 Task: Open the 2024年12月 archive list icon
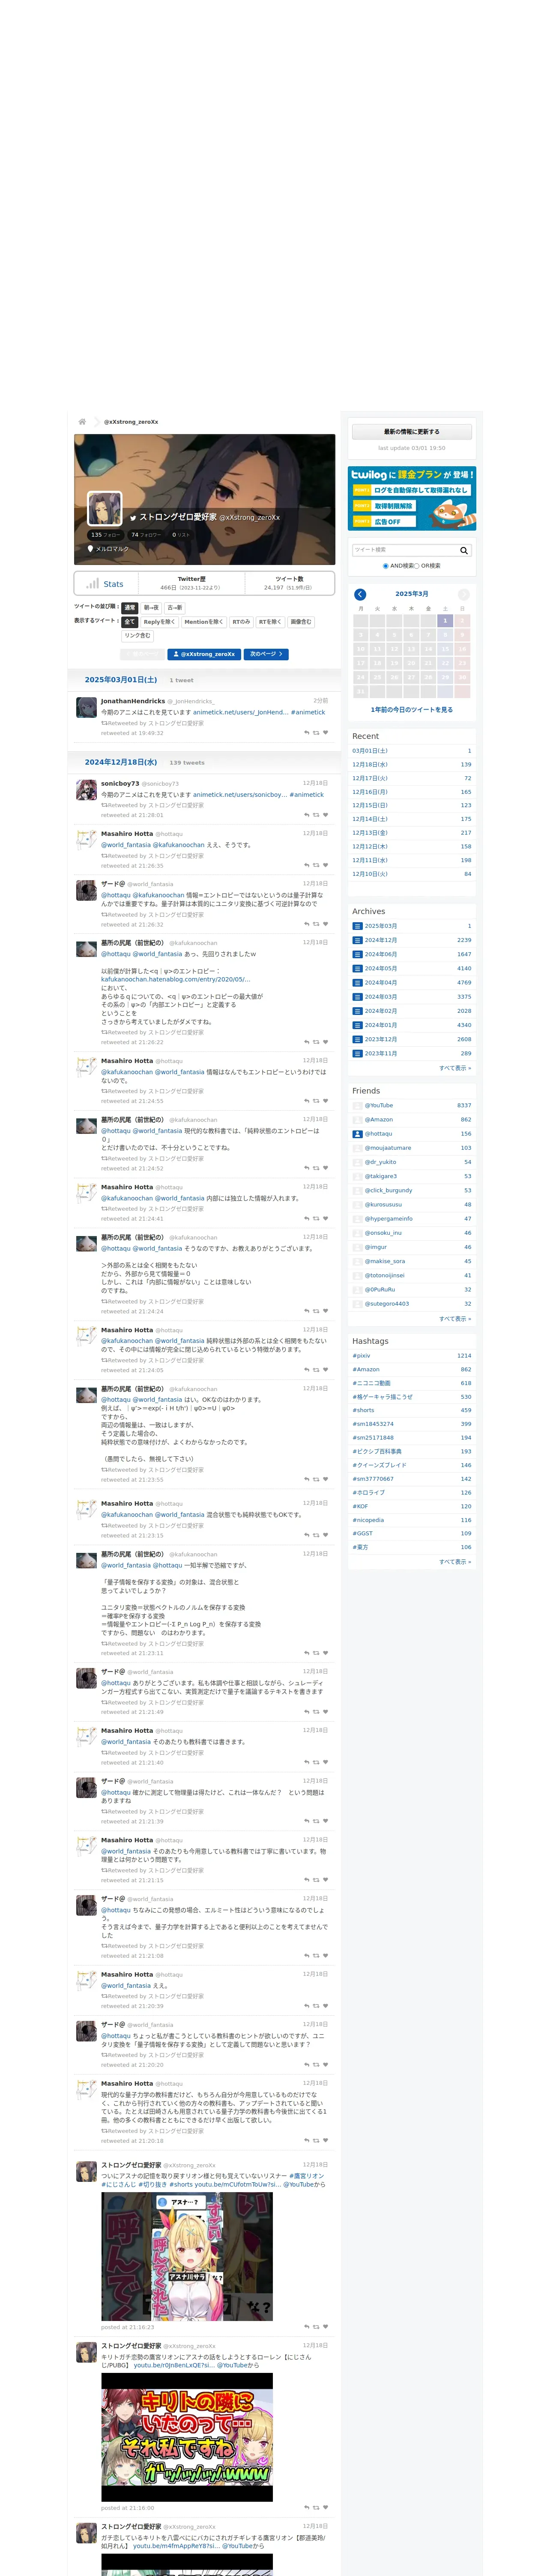click(x=357, y=940)
